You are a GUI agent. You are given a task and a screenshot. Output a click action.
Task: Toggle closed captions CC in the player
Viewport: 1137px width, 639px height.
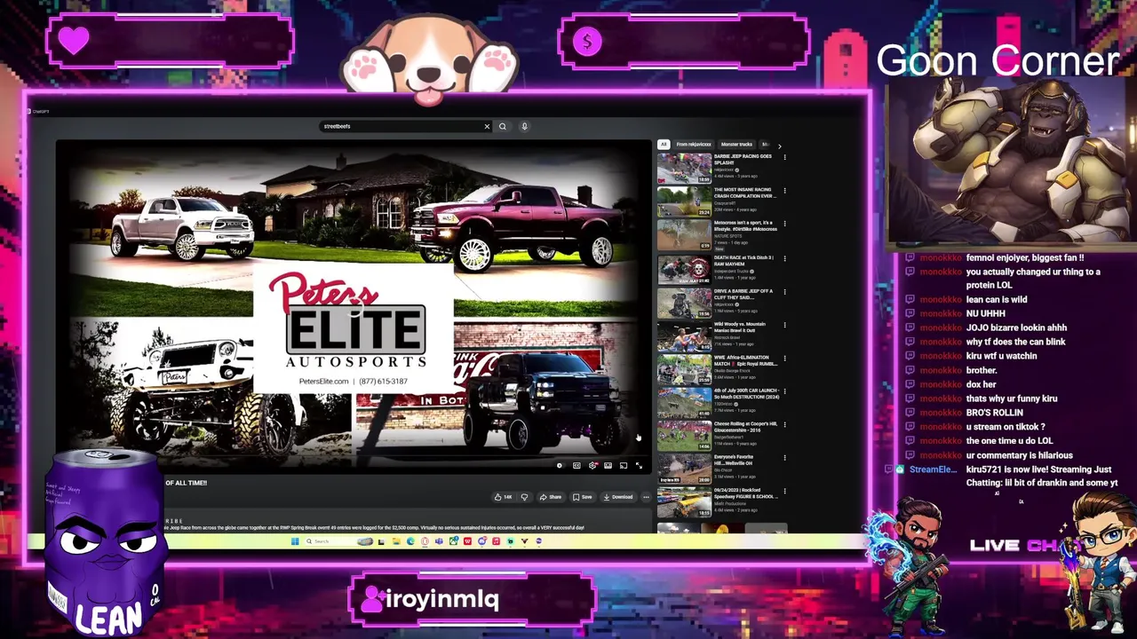pos(576,465)
